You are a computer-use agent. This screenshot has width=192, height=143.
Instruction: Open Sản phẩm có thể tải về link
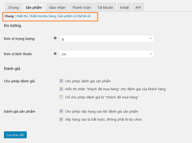click(74, 16)
